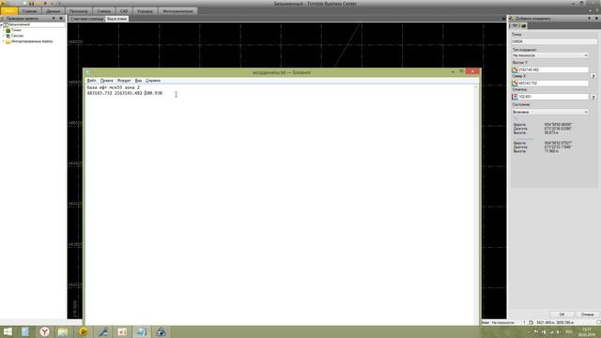Open the Windows Start button
Viewport: 601px width, 338px height.
[8, 331]
